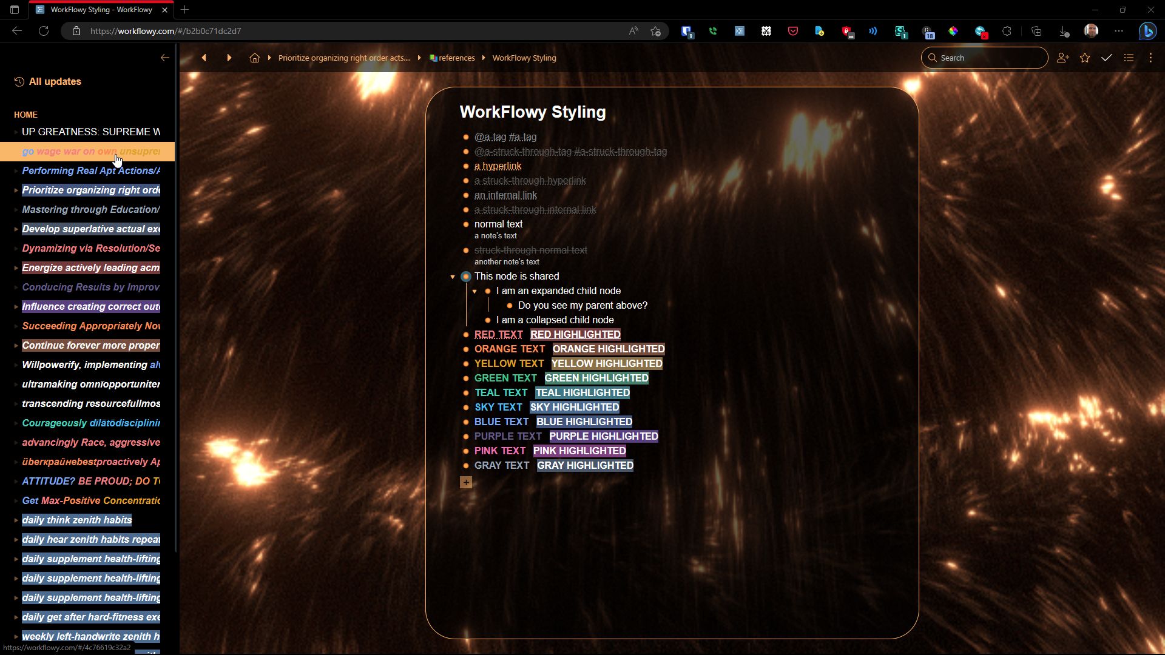Click the plus button to add a bullet
Image resolution: width=1165 pixels, height=655 pixels.
(466, 482)
